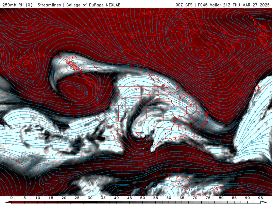The width and height of the screenshot is (272, 204).
Task: Click the "F045" forecast hour text
Action: click(x=203, y=5)
